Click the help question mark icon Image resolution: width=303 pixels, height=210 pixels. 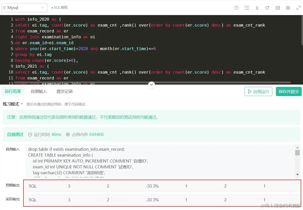[x=236, y=8]
